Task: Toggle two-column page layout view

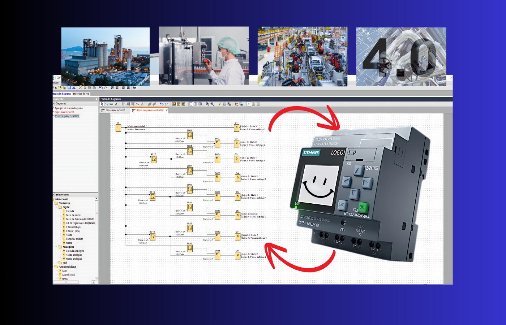Action: (196, 104)
